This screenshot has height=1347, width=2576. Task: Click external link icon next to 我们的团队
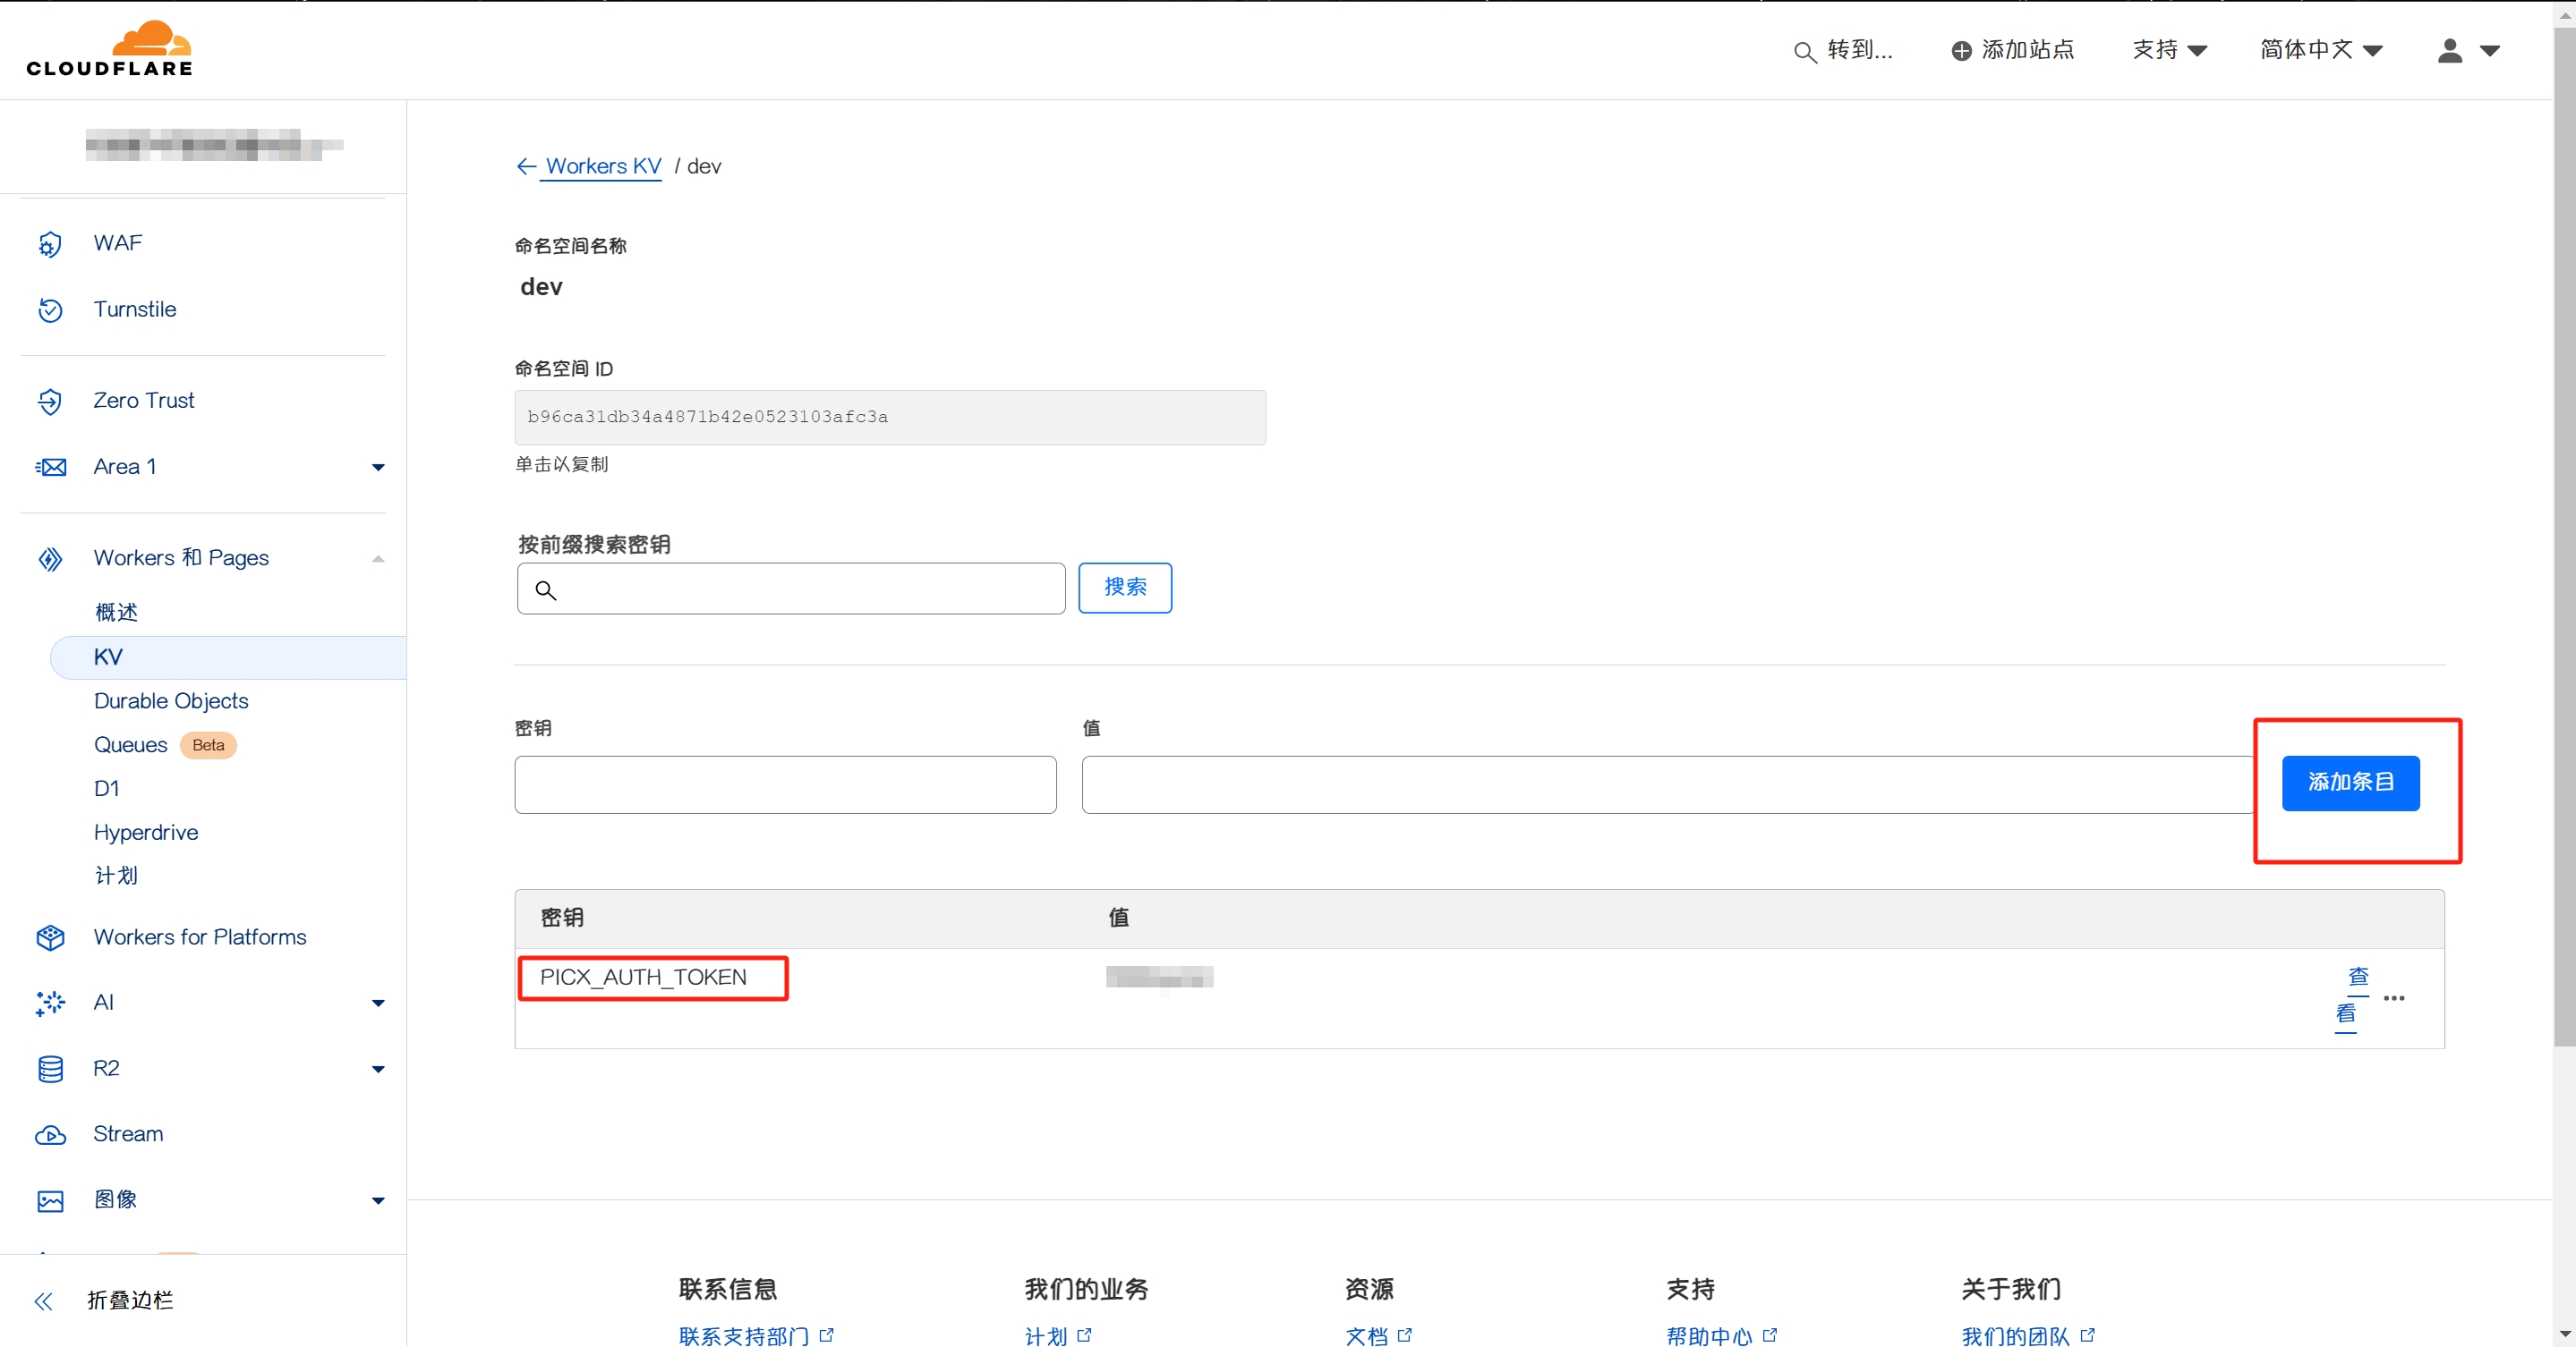pos(2087,1335)
